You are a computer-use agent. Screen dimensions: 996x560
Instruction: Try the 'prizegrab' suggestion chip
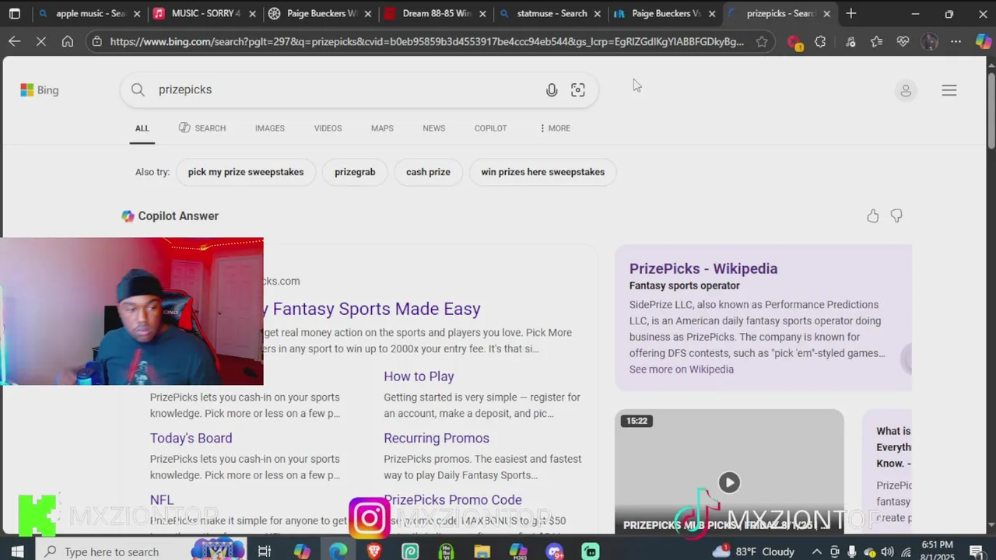pyautogui.click(x=355, y=172)
